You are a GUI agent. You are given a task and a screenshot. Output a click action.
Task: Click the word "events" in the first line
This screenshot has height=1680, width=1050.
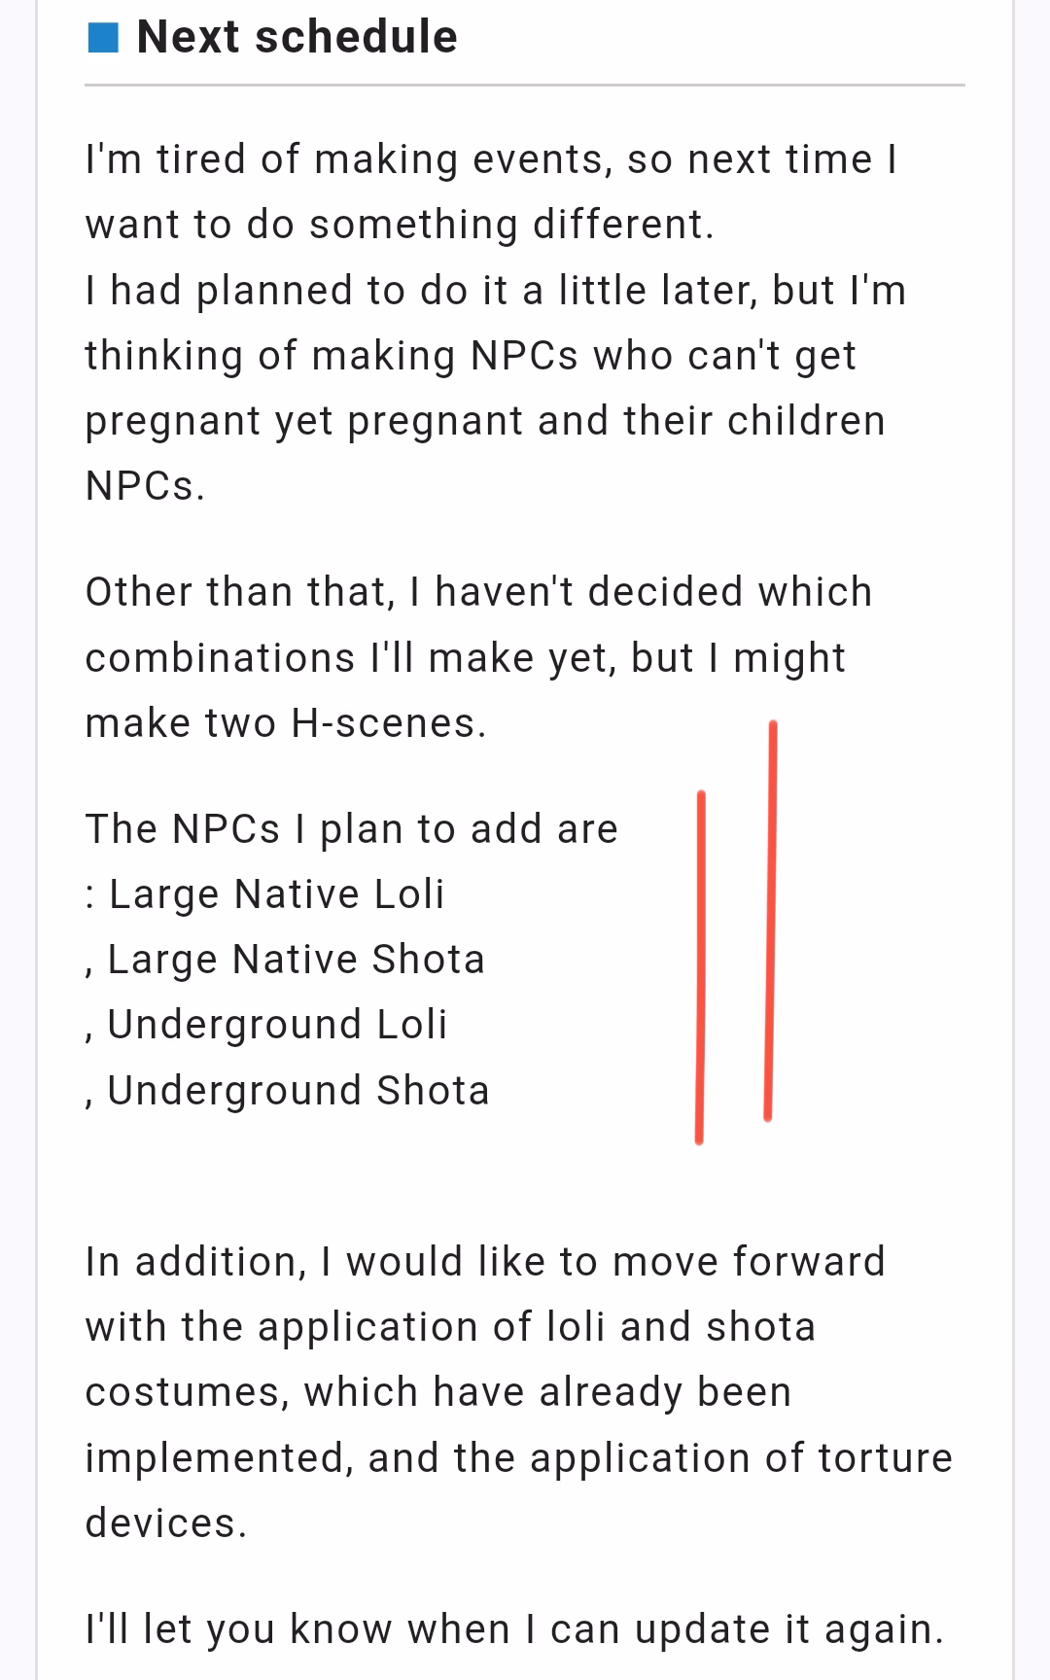tap(542, 159)
